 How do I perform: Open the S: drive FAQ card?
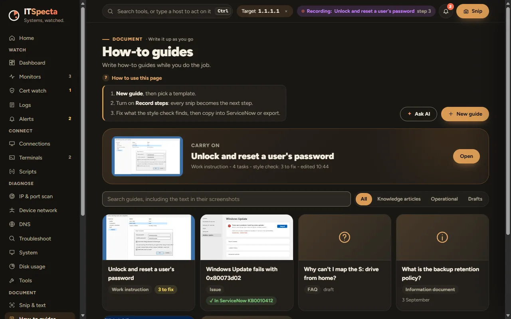pyautogui.click(x=345, y=262)
